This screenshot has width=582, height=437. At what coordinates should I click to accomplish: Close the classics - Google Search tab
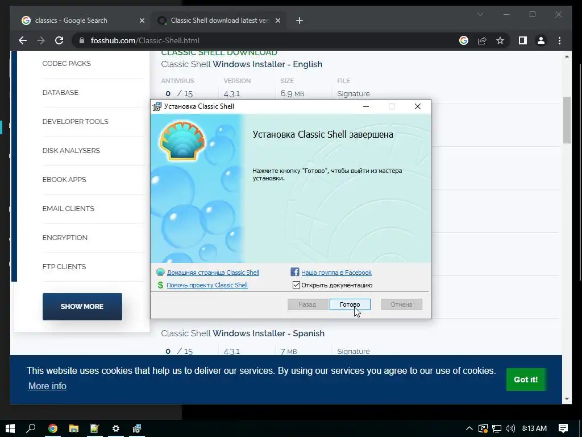(142, 20)
